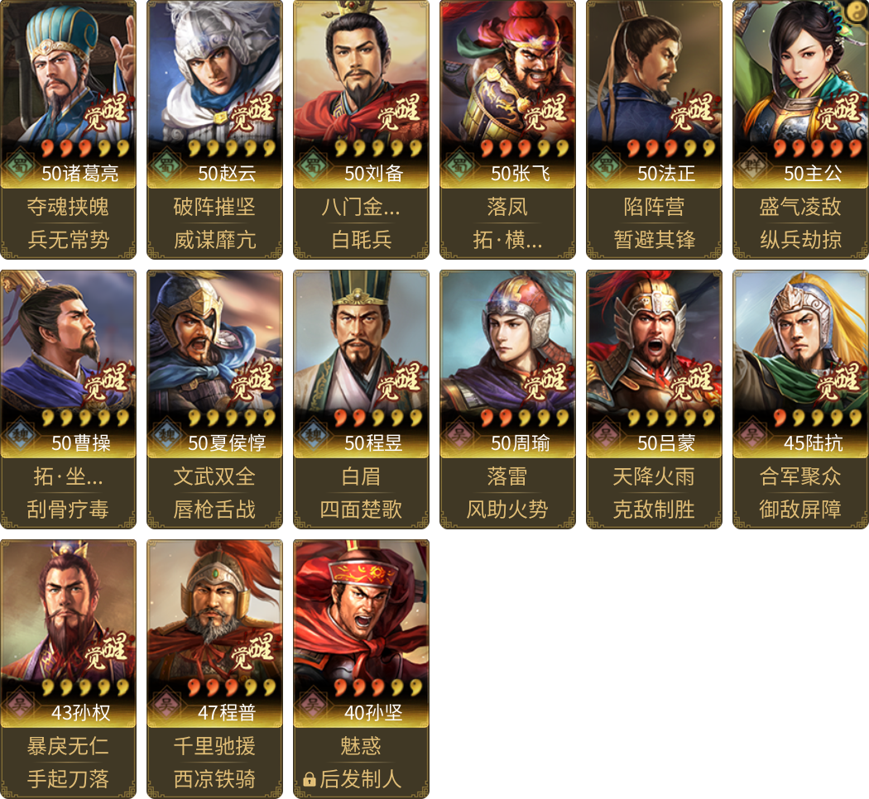This screenshot has width=869, height=799.
Task: Click the name label 50法正
Action: coord(666,174)
